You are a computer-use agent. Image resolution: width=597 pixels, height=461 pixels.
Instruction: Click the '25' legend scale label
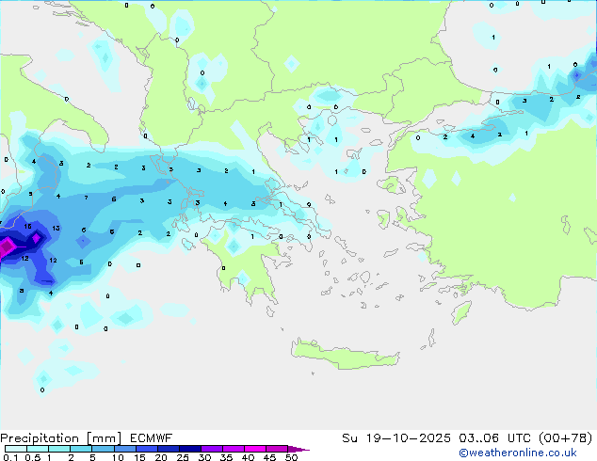(183, 457)
